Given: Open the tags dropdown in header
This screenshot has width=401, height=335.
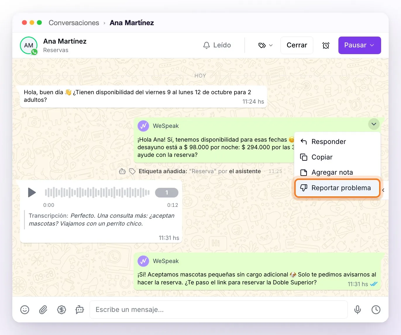Looking at the screenshot, I should (x=266, y=45).
